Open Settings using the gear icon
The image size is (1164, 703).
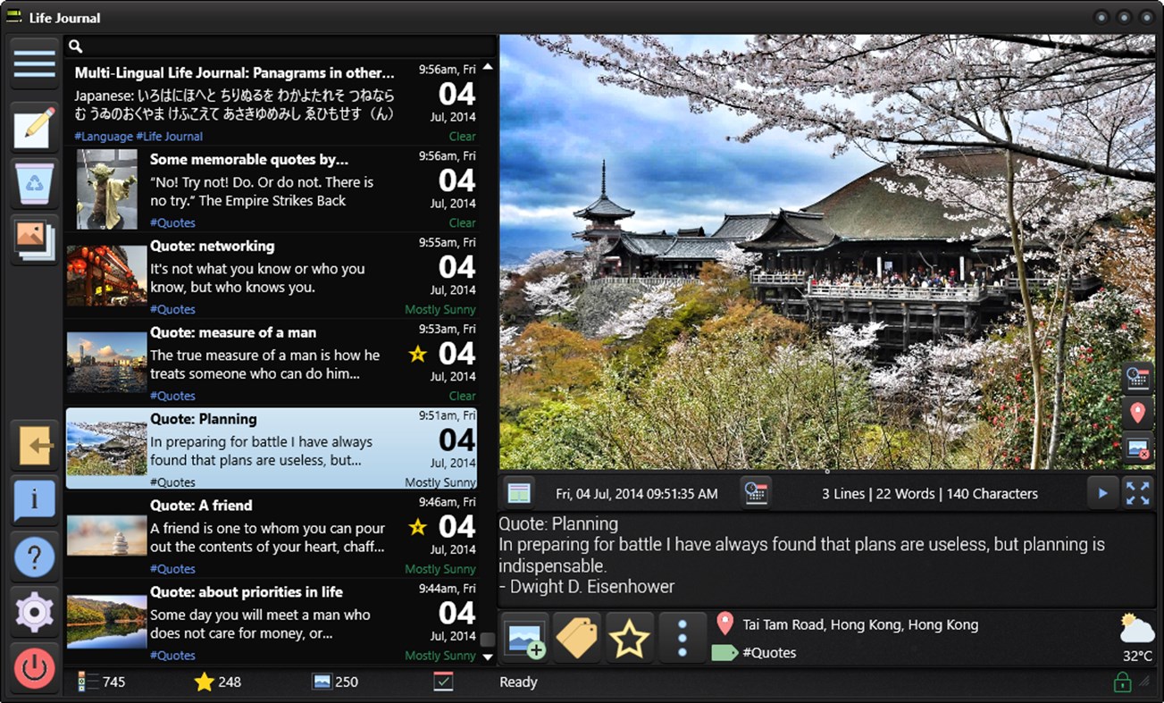[34, 613]
